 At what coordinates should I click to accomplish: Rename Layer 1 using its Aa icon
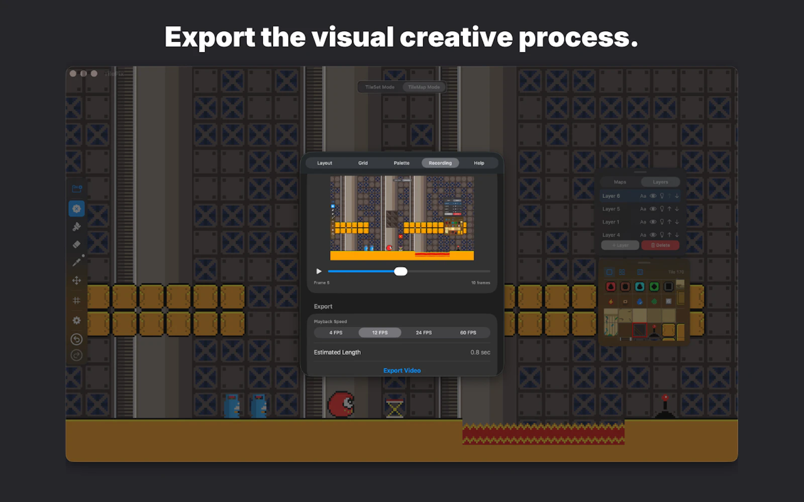643,222
